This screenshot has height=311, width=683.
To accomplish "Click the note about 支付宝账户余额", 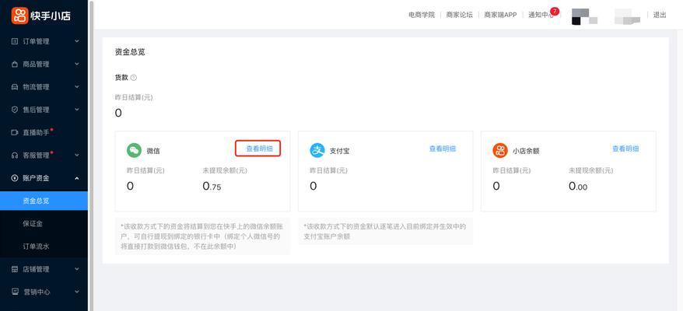I will [x=385, y=232].
